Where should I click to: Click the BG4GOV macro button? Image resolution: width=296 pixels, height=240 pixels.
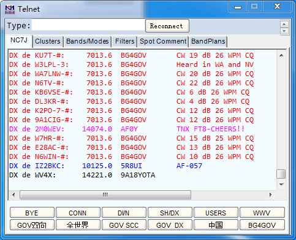(x=262, y=225)
